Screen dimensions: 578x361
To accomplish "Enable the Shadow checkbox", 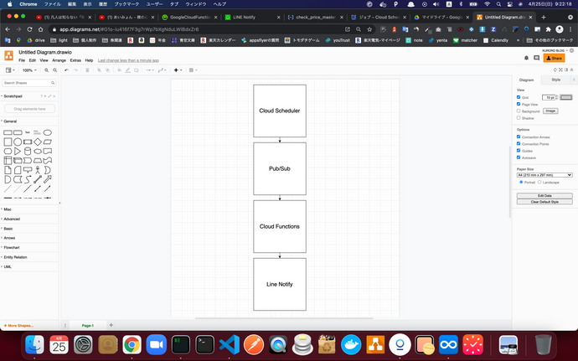I will click(519, 118).
